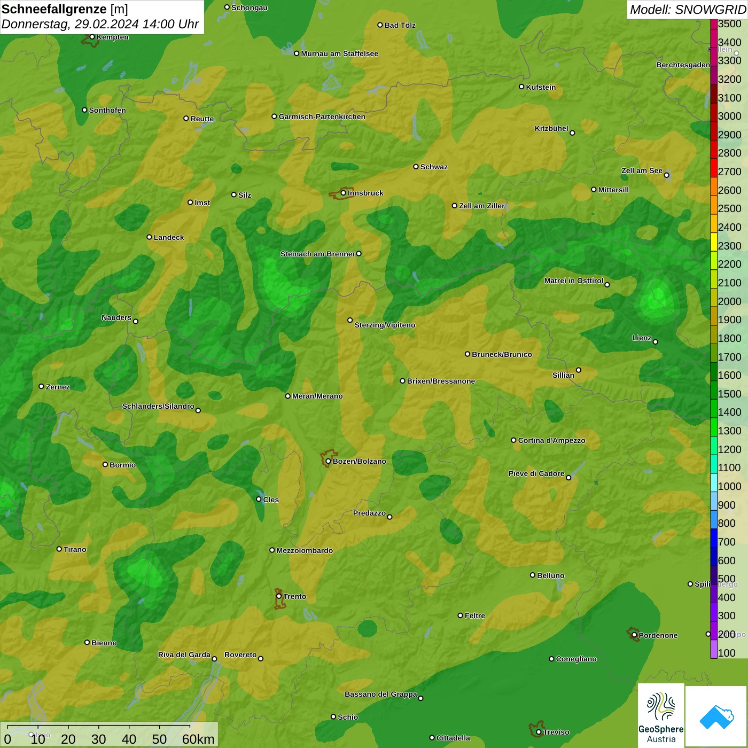Click the Schneefallgrenze title box
748x748 pixels.
pos(102,17)
